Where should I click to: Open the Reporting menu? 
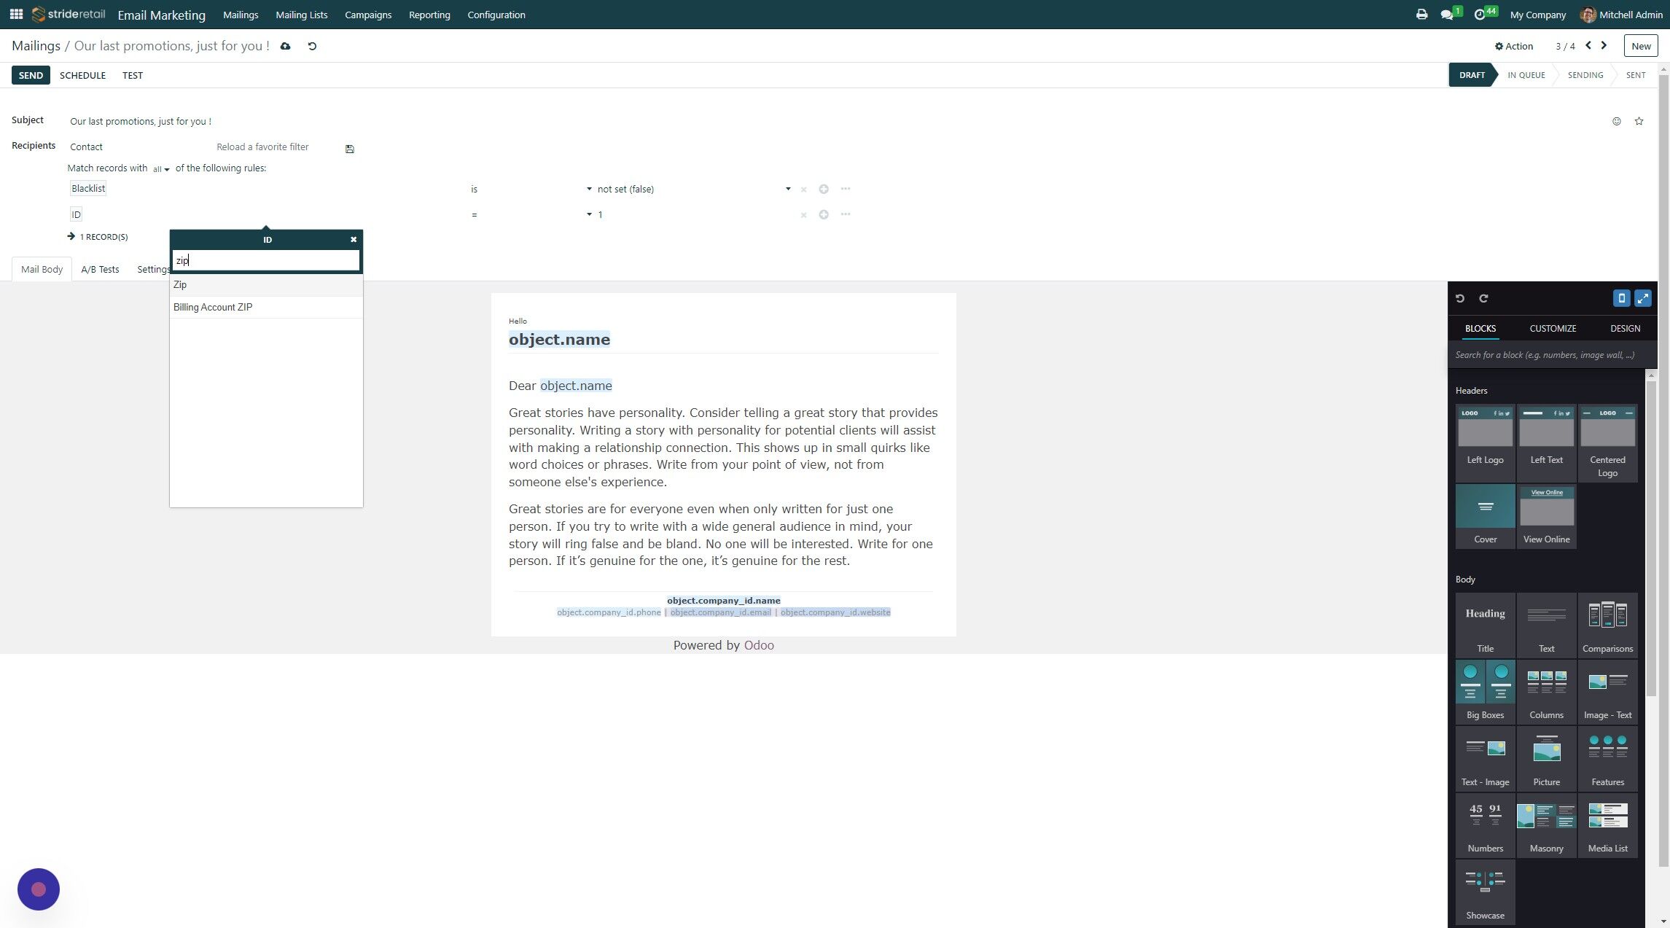click(429, 15)
